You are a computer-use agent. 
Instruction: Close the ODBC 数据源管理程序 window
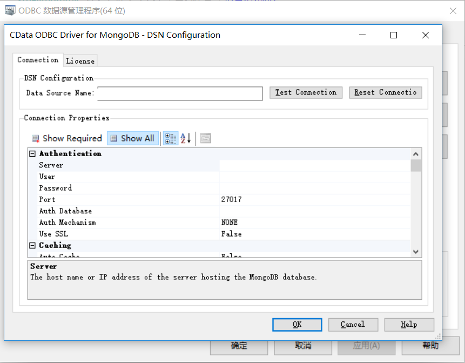(x=453, y=11)
